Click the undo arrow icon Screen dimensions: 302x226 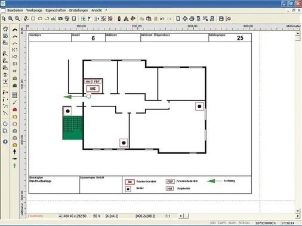tap(162, 18)
